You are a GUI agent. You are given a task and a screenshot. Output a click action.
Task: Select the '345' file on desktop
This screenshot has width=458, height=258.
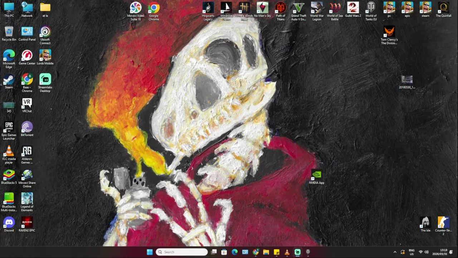(x=9, y=107)
